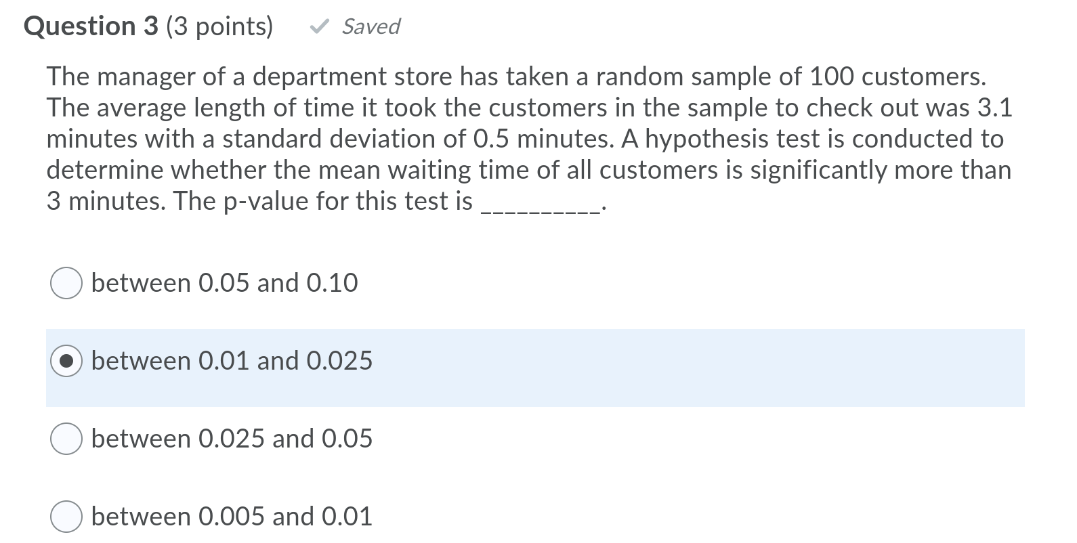
Task: Click the last answer option's empty circle
Action: [66, 517]
